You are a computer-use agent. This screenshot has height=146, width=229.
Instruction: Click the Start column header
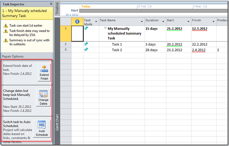[177, 21]
